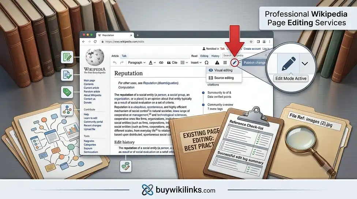Open Recent changes link

[x=93, y=125]
